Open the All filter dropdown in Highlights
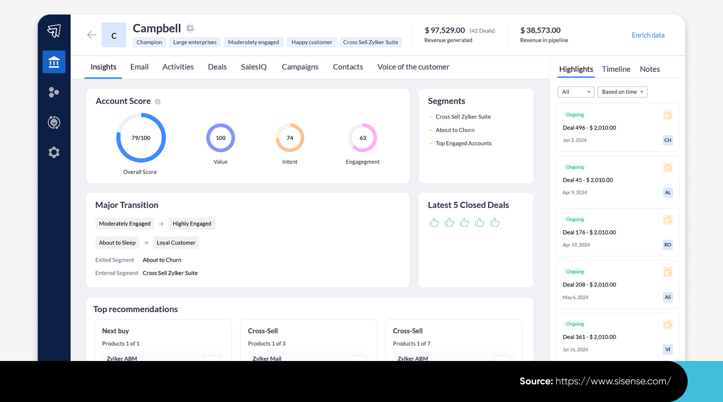This screenshot has width=723, height=402. (x=576, y=92)
